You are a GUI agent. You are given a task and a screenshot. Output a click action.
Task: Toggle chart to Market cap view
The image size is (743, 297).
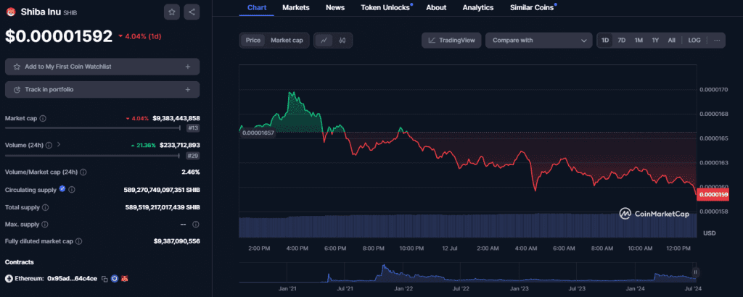(287, 41)
